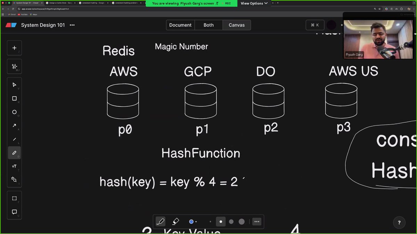Rename the System Design 101 title

[x=43, y=25]
